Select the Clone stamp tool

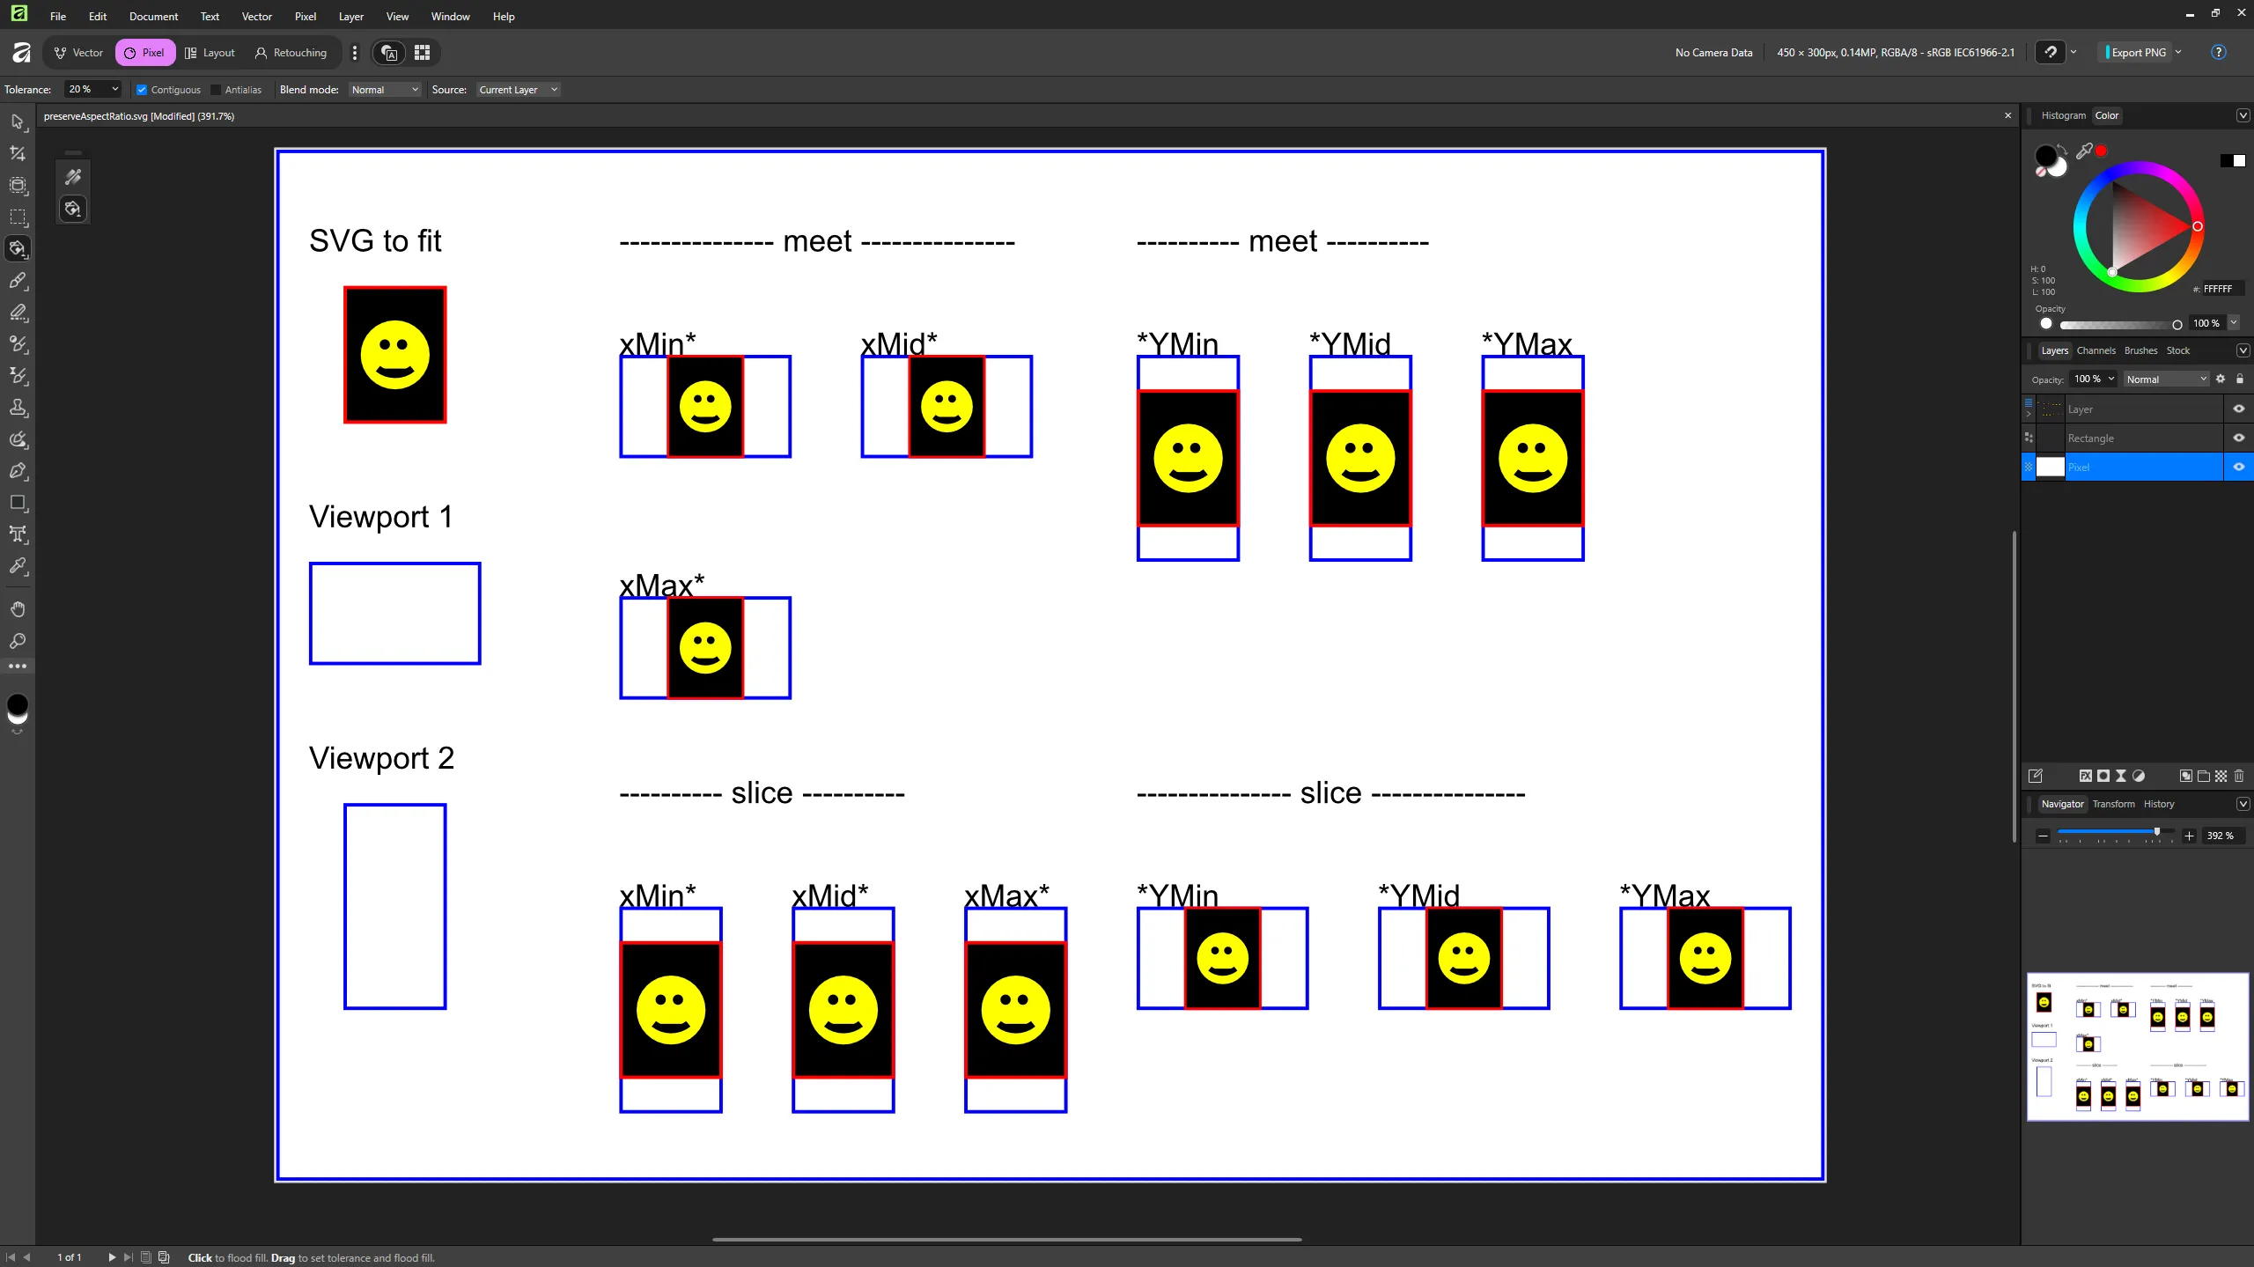tap(18, 408)
